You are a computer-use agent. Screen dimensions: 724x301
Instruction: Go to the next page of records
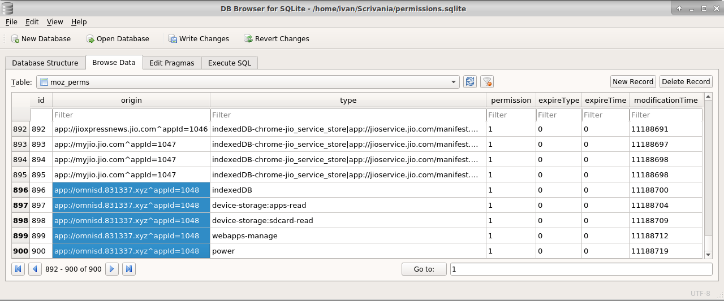coord(111,269)
